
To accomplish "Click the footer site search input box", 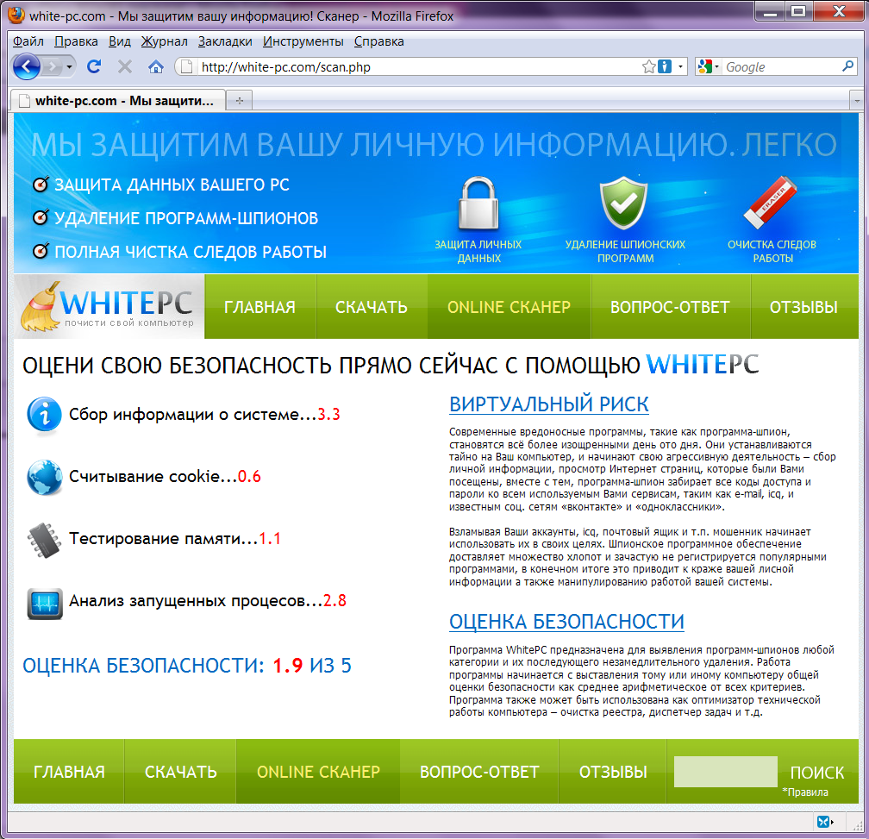I will pyautogui.click(x=726, y=772).
